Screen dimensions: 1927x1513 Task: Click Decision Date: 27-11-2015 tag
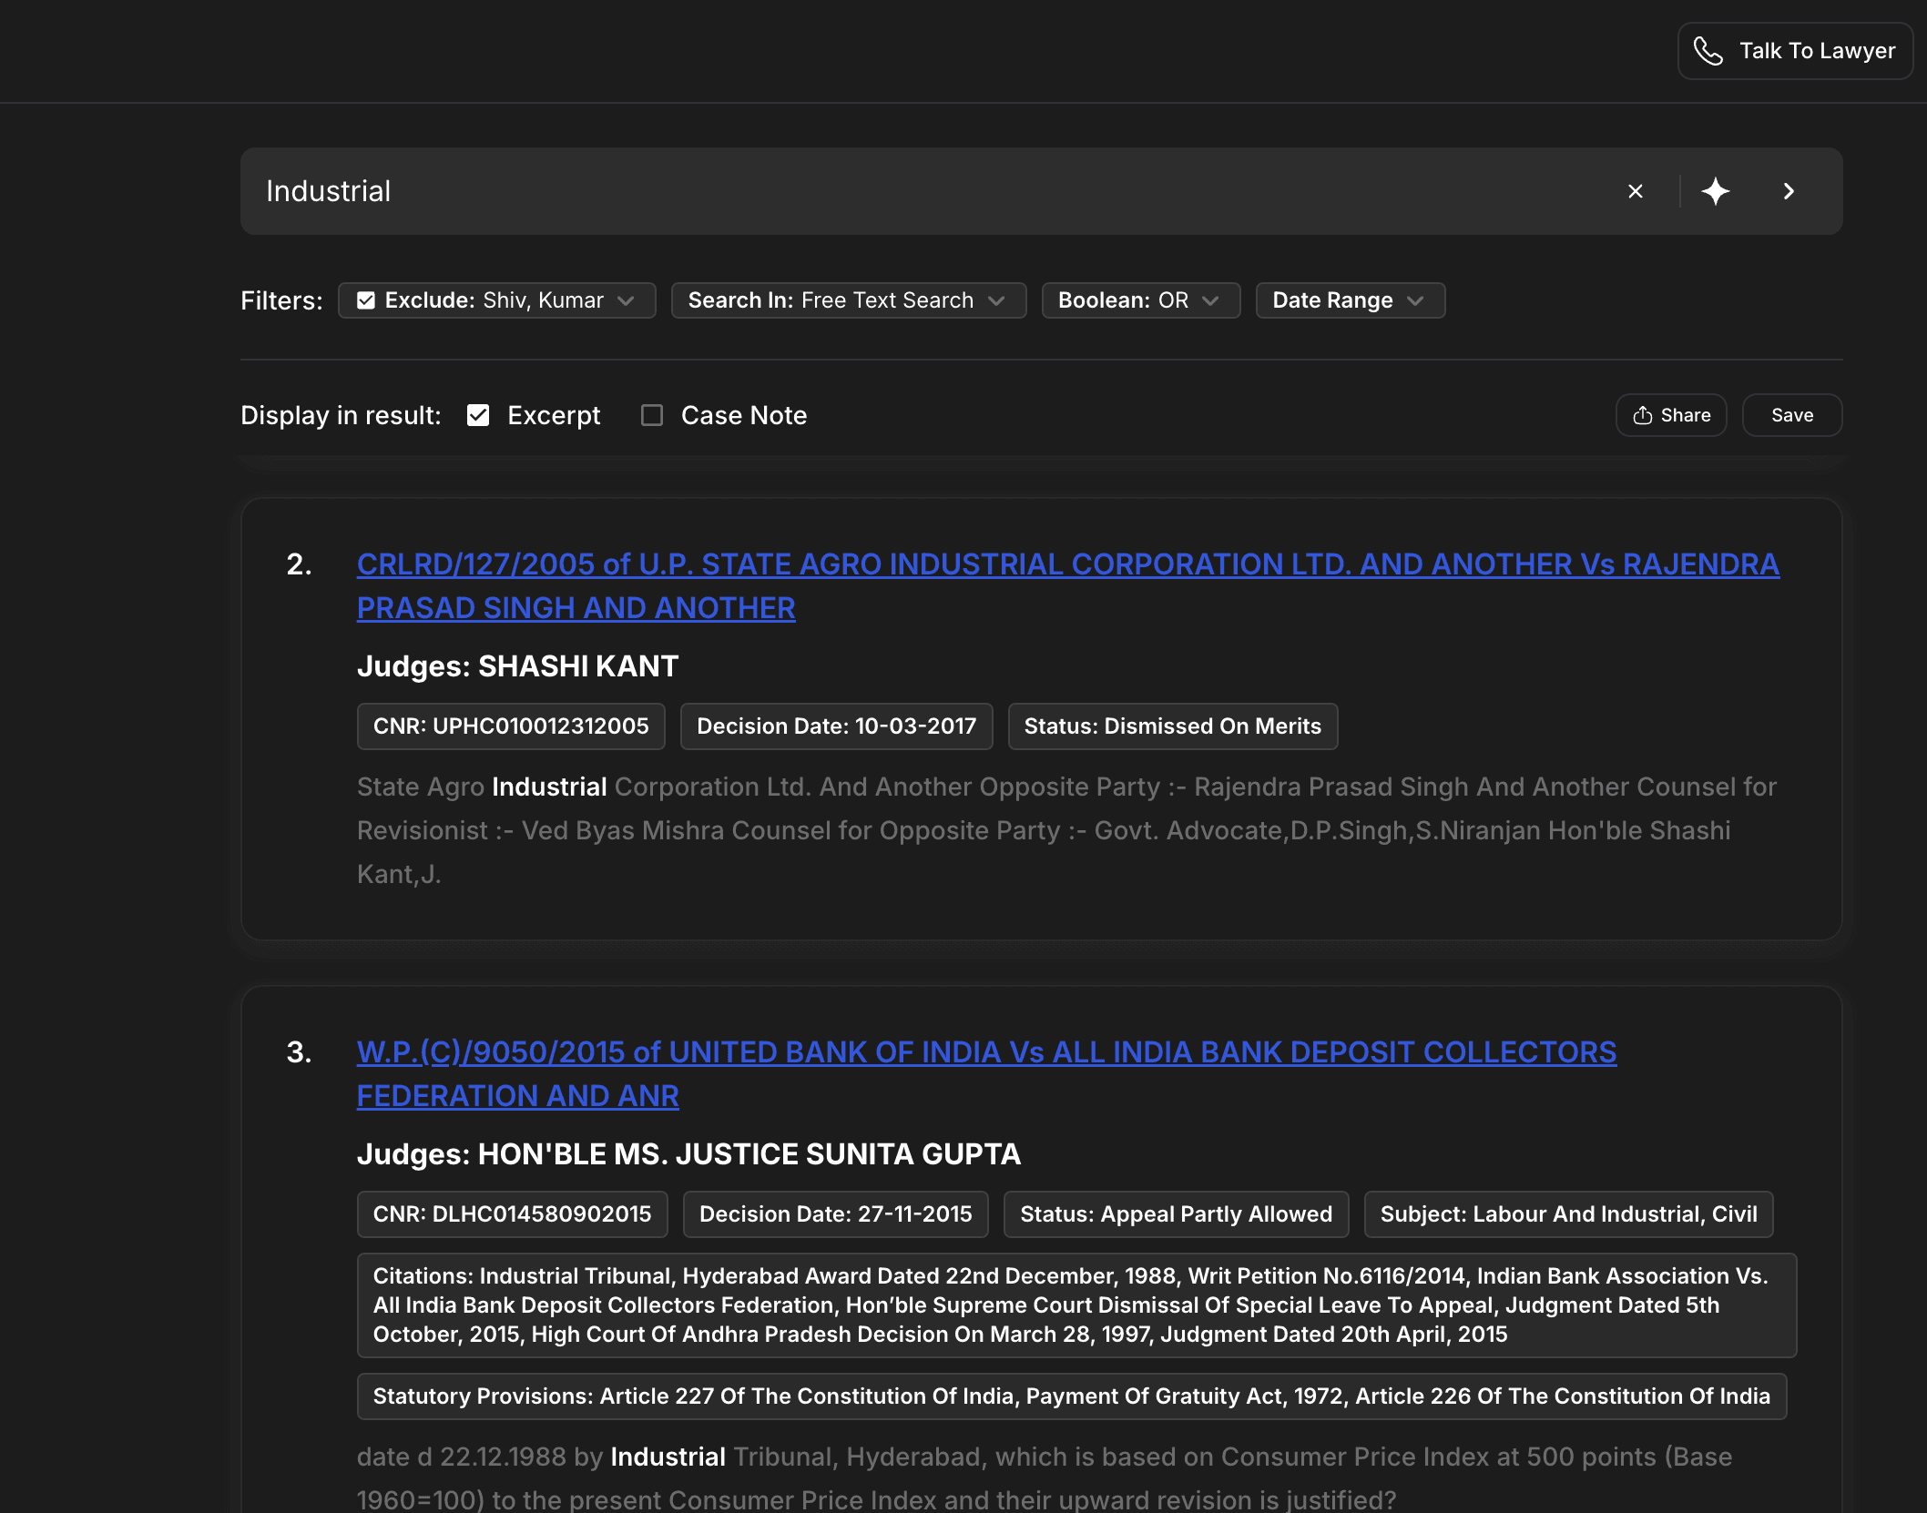(836, 1214)
